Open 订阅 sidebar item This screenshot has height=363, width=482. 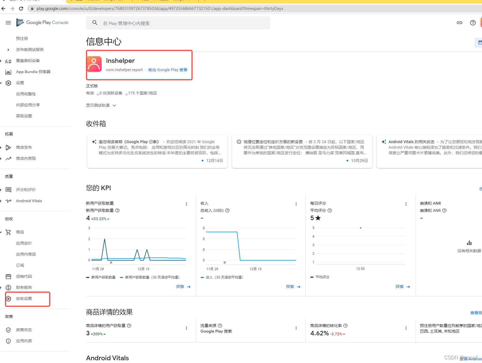(x=20, y=265)
